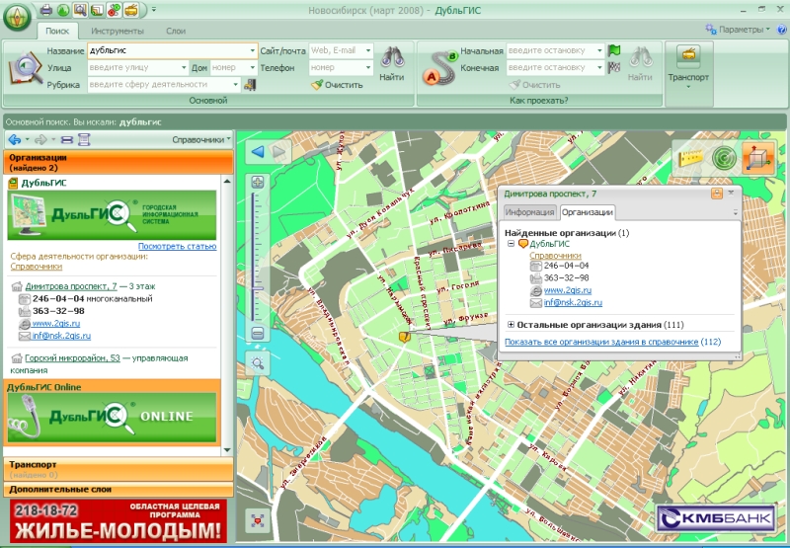Click the Сайт/почта Web, E-mail input field
This screenshot has width=790, height=548.
(x=337, y=51)
